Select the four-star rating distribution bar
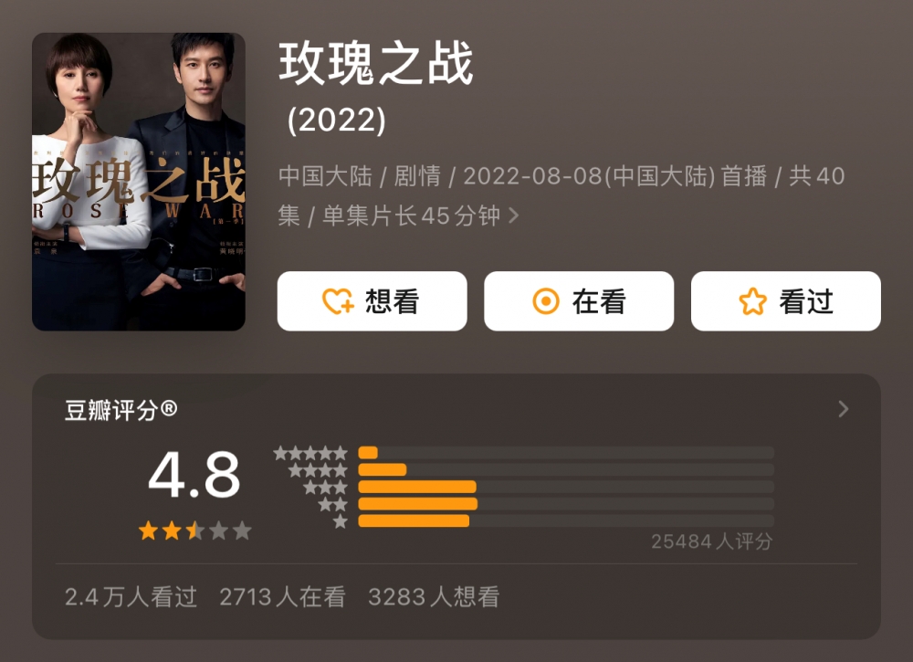This screenshot has width=913, height=662. 566,469
